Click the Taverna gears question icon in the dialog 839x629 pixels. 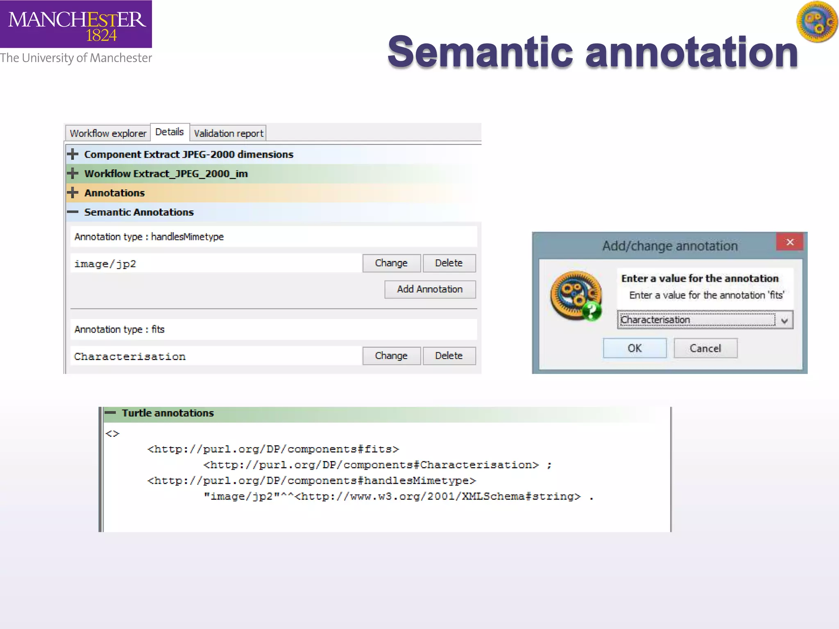pos(576,296)
